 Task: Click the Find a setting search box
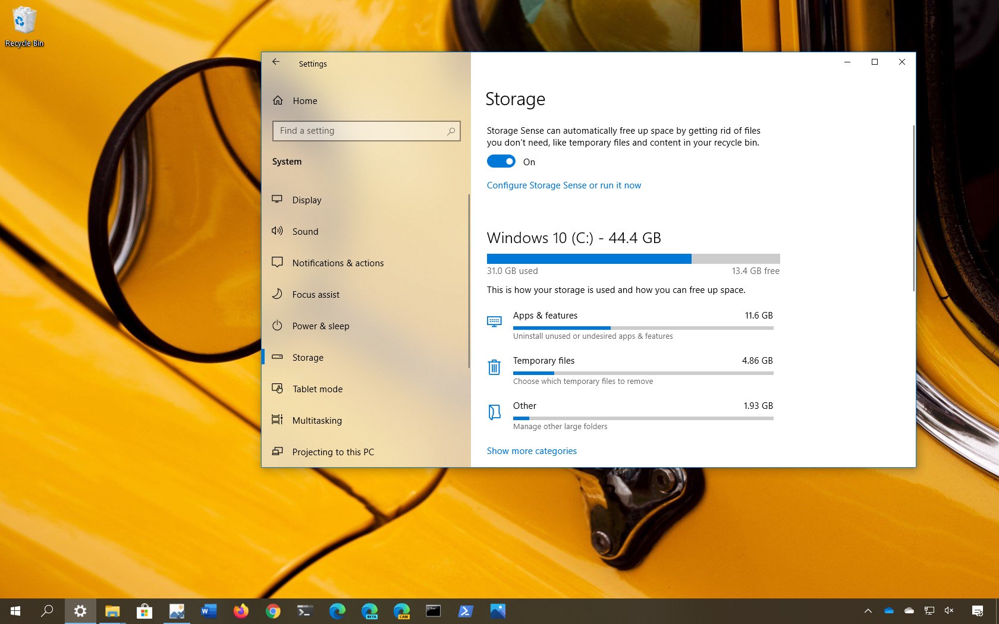coord(366,131)
